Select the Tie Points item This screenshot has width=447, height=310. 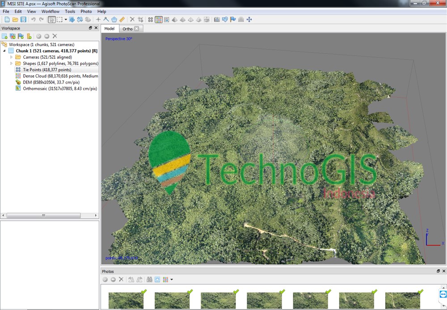(x=47, y=70)
